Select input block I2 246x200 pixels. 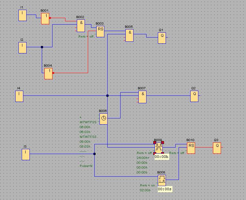22,48
